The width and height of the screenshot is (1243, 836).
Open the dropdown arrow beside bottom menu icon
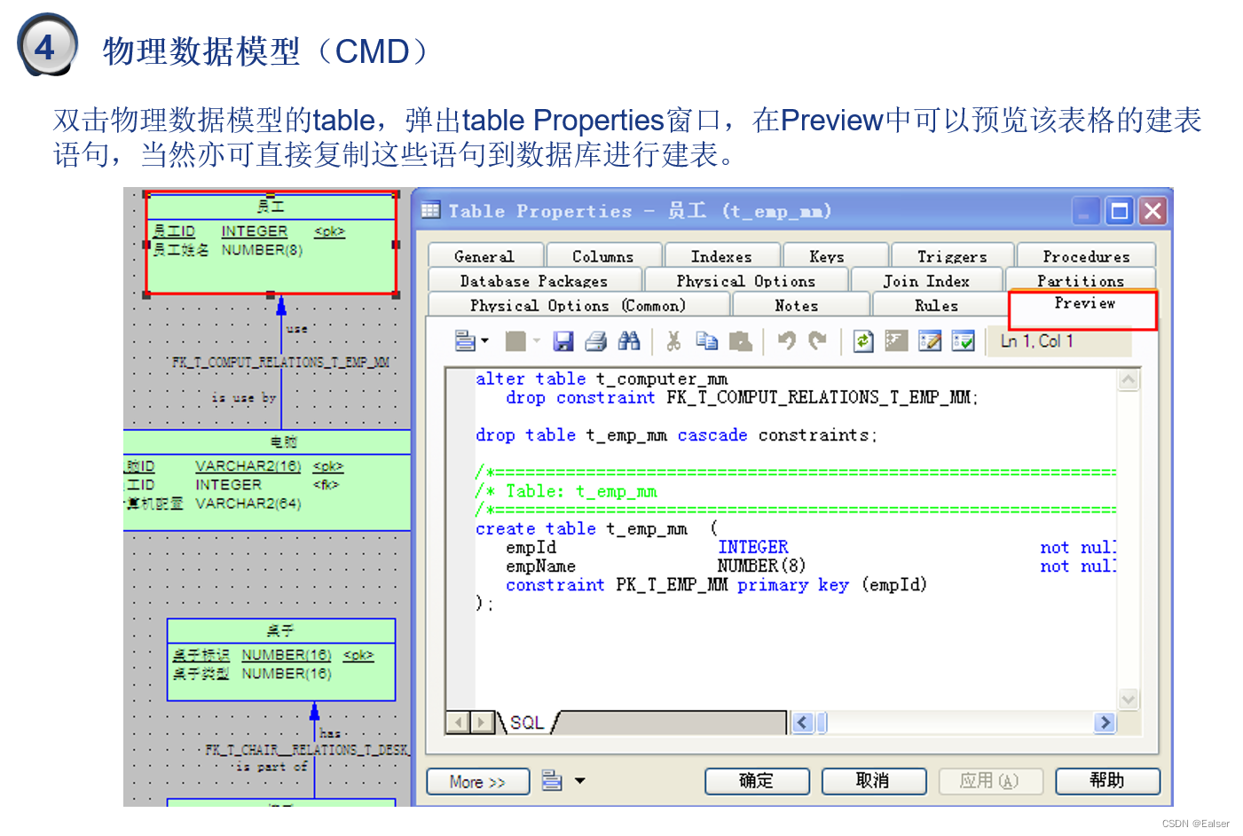(580, 781)
